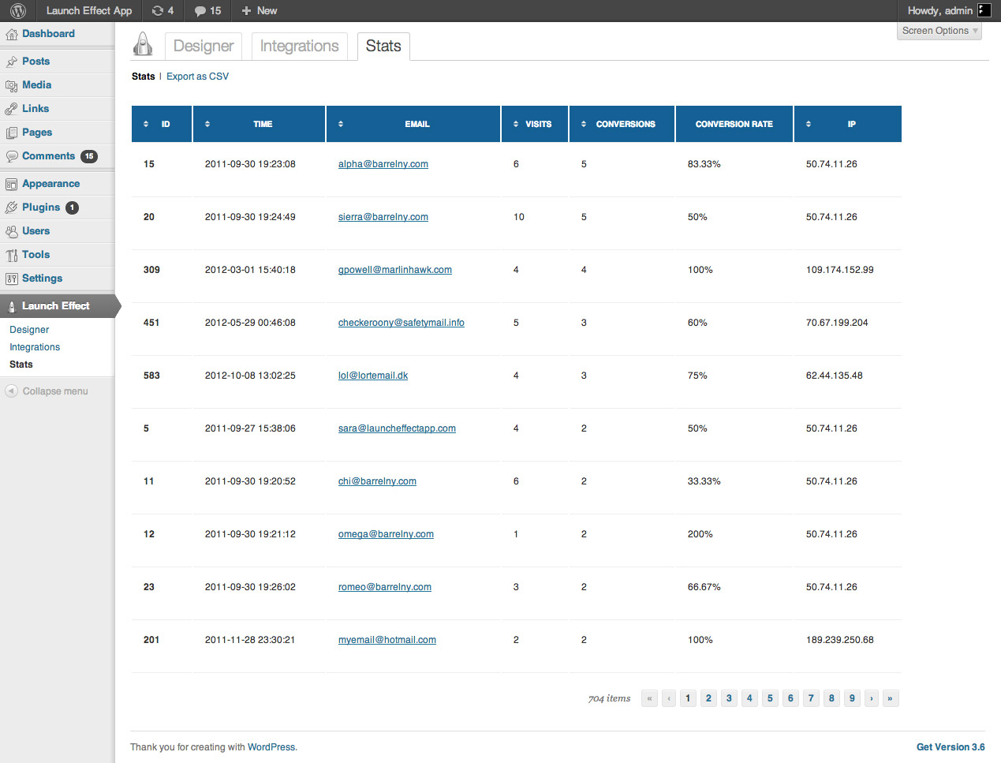This screenshot has width=1001, height=763.
Task: Click the Tools sidebar icon
Action: click(x=11, y=255)
